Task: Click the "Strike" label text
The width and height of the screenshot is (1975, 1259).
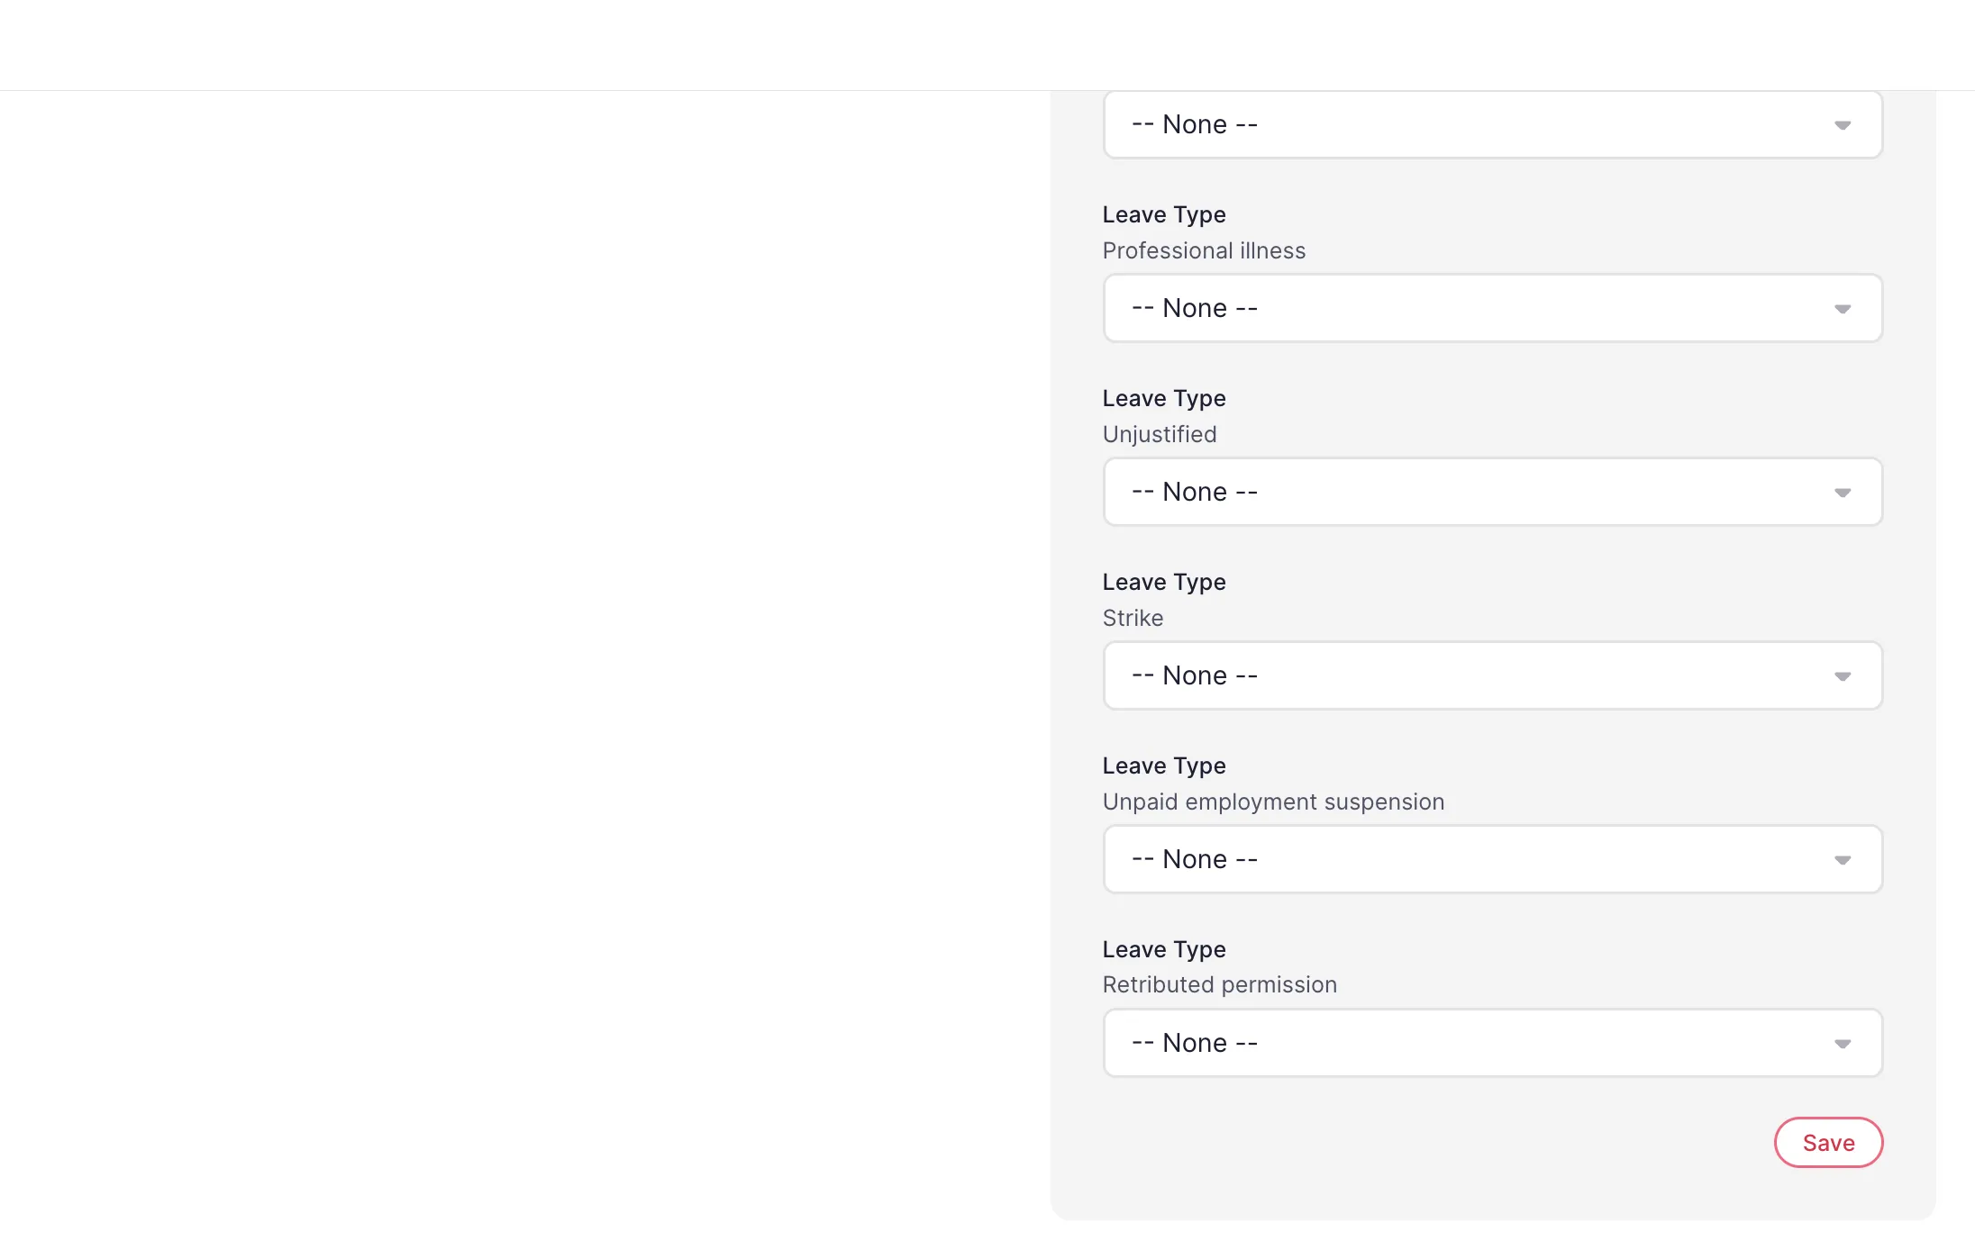Action: 1133,618
